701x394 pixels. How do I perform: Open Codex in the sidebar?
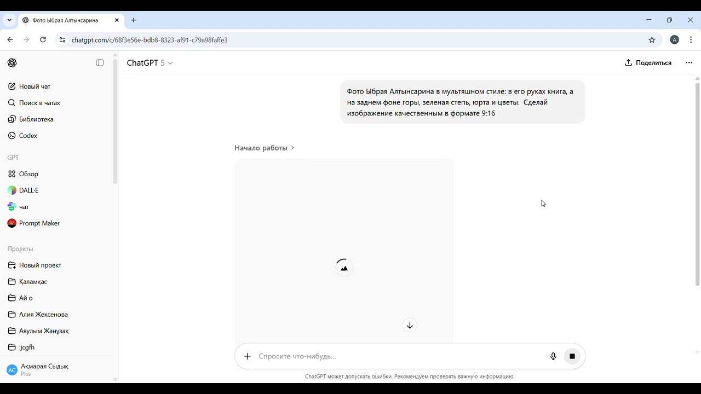tap(58, 136)
